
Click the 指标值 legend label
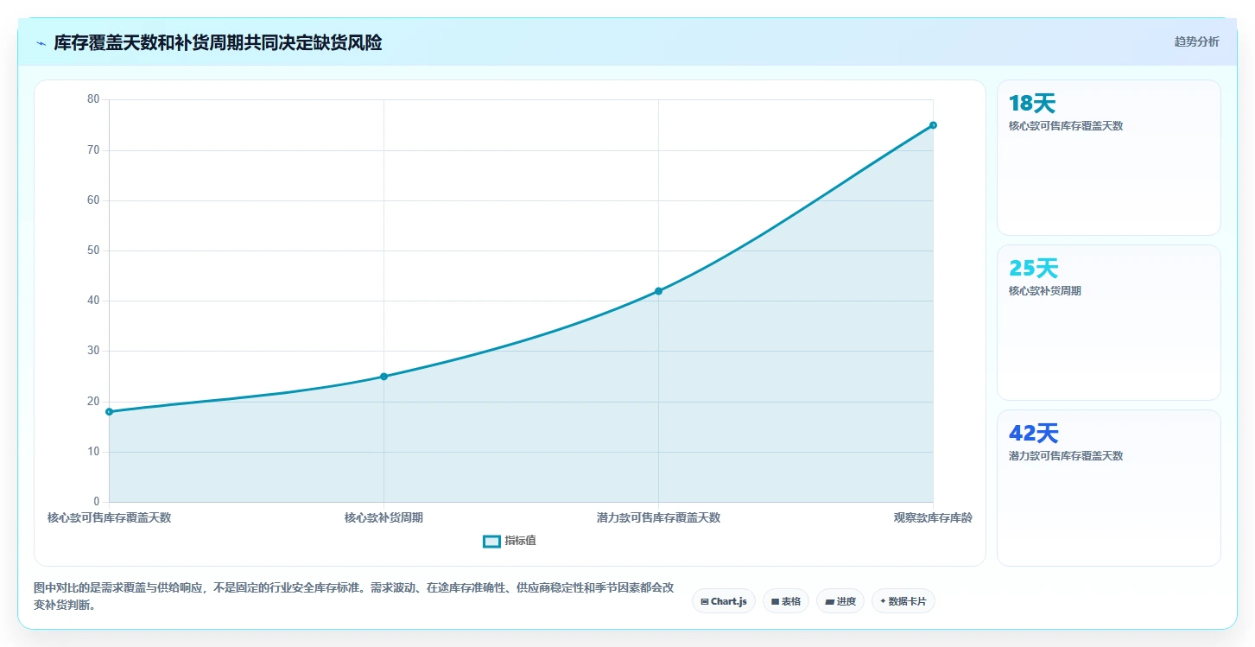[521, 541]
